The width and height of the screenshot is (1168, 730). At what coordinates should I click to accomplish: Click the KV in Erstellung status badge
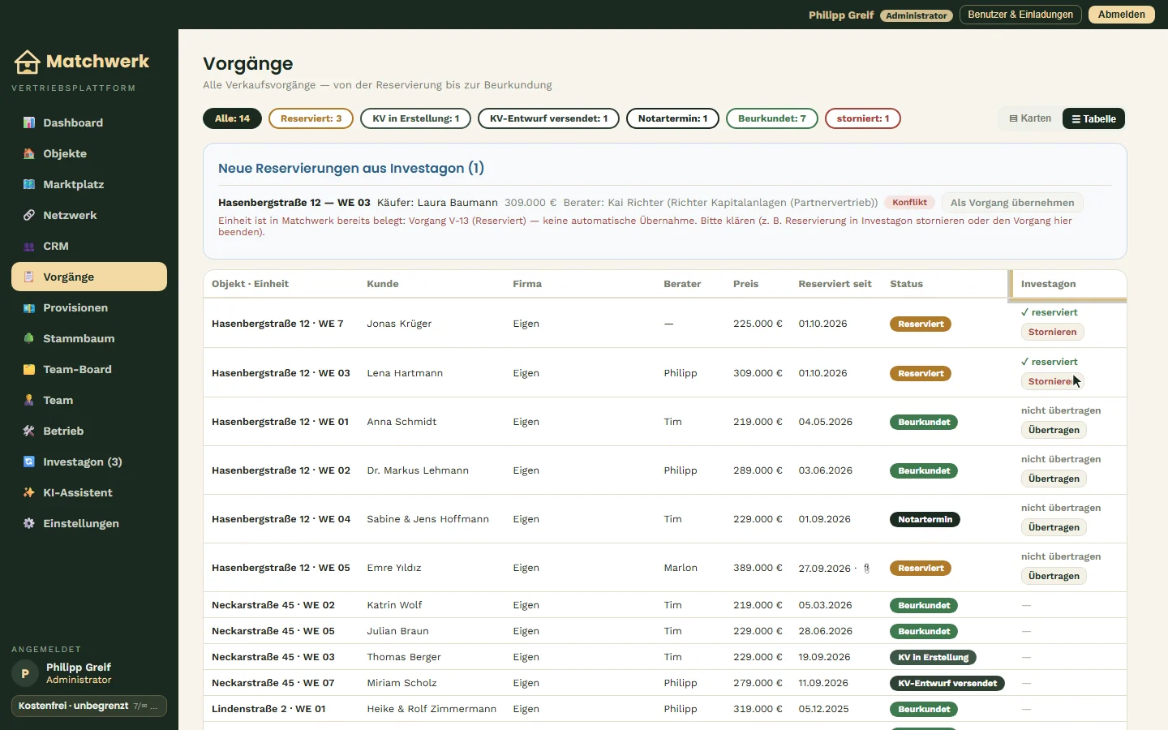pyautogui.click(x=933, y=658)
